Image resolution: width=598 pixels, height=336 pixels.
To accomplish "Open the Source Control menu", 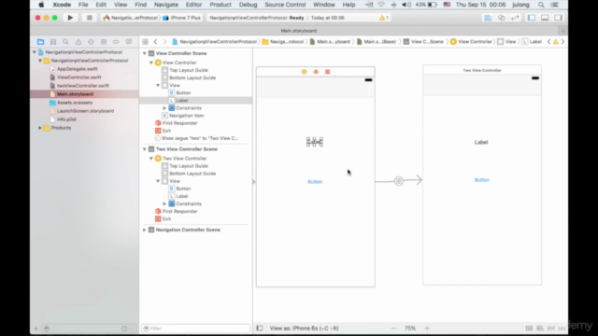I will click(285, 5).
